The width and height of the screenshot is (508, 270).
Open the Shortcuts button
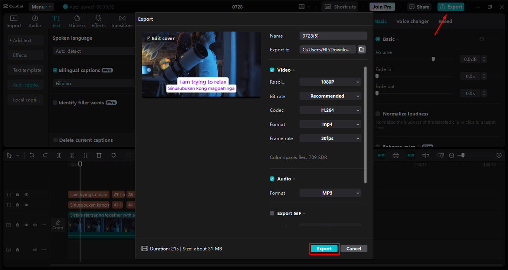coord(340,7)
